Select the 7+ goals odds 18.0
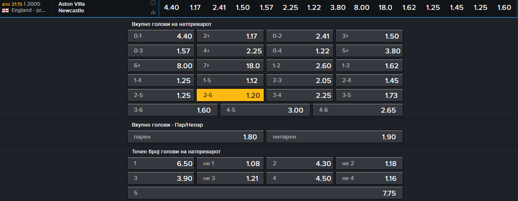The width and height of the screenshot is (518, 201). (230, 66)
